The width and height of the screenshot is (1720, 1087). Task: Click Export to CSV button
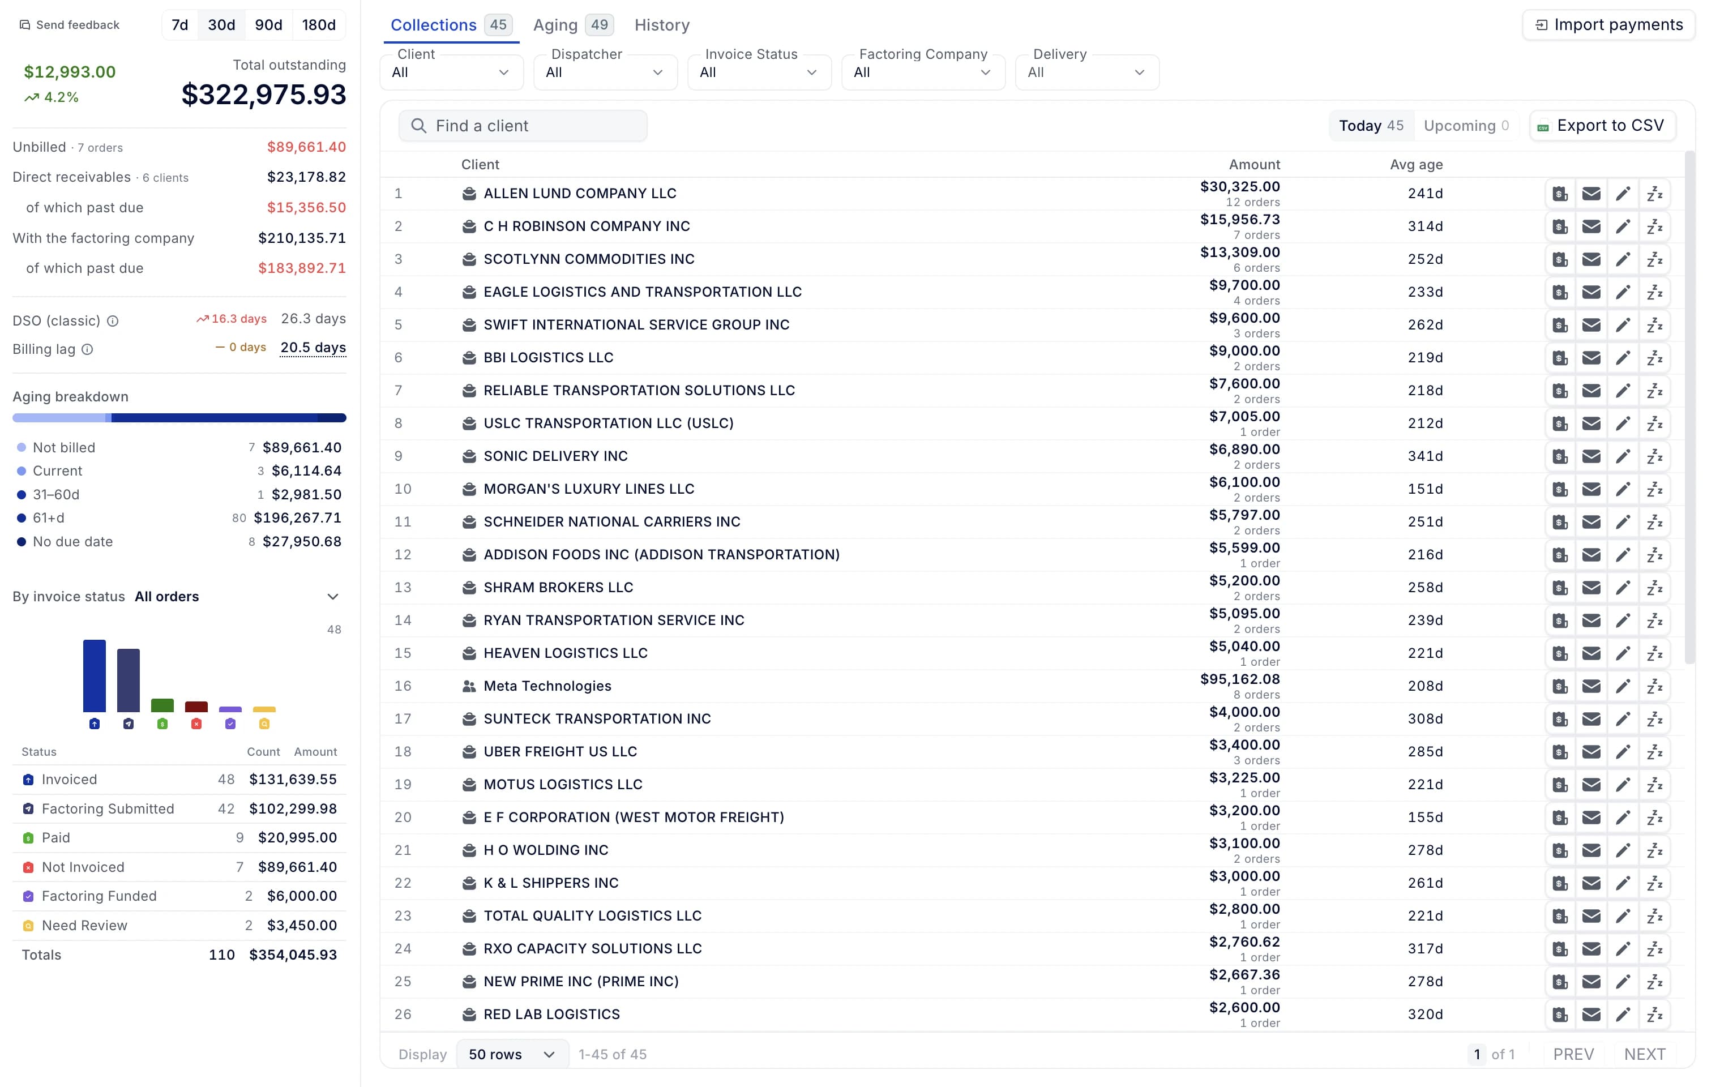click(1602, 126)
